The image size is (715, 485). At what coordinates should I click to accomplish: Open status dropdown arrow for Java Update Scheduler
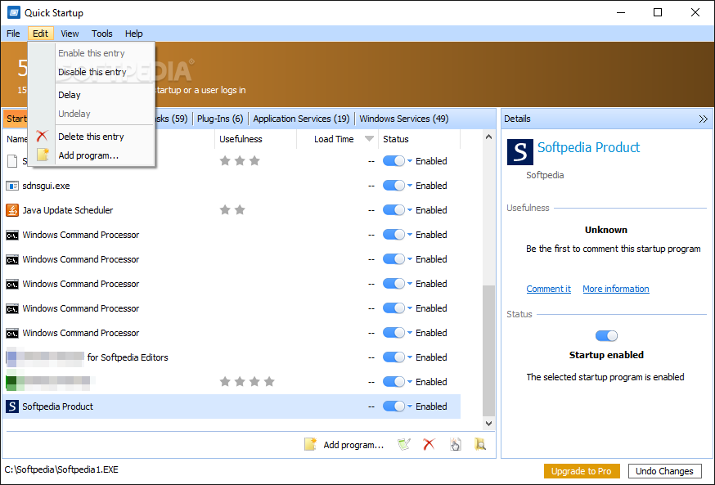click(x=410, y=210)
